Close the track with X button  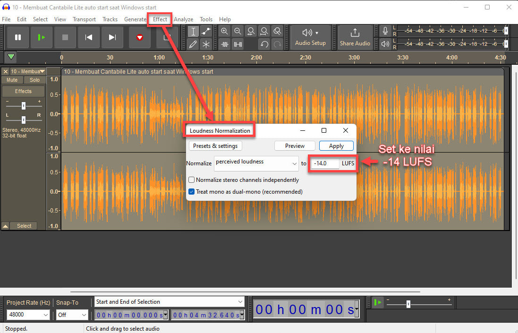(x=5, y=71)
